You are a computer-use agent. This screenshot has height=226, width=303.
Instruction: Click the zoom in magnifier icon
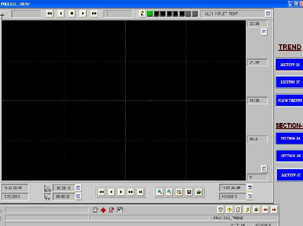[160, 192]
